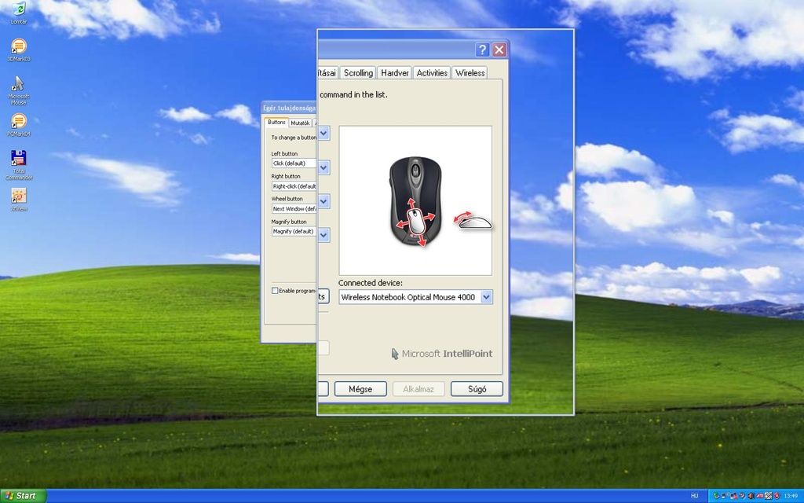Click the Mégse button
The width and height of the screenshot is (804, 503).
[360, 389]
